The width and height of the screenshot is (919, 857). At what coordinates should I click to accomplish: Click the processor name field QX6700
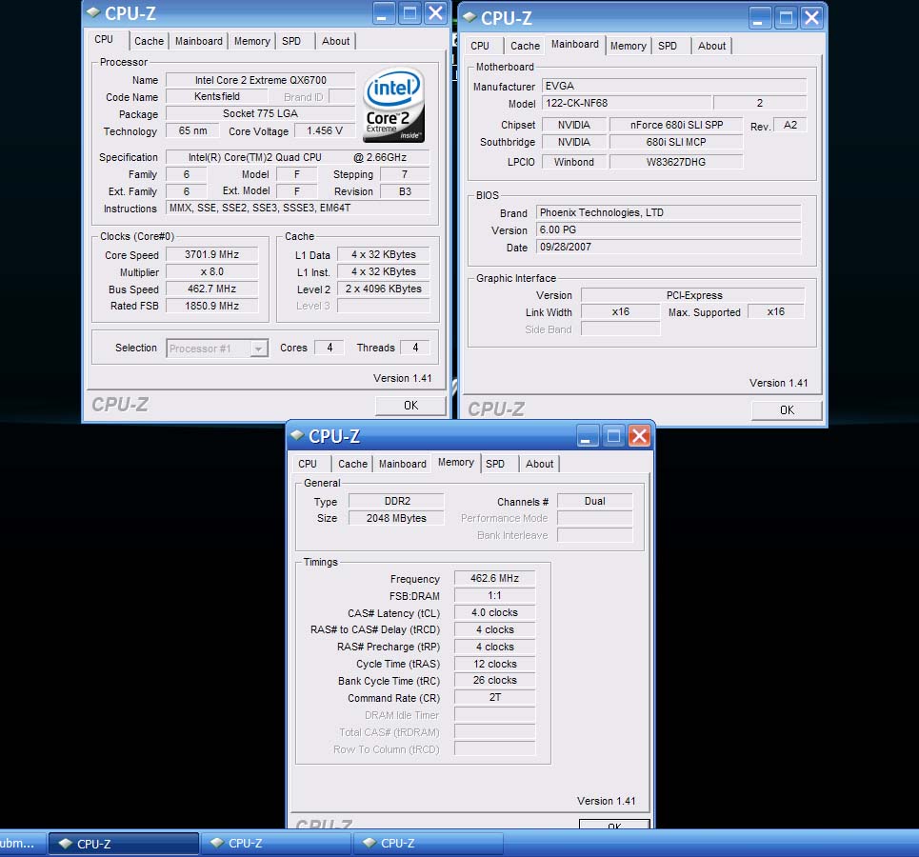tap(261, 80)
